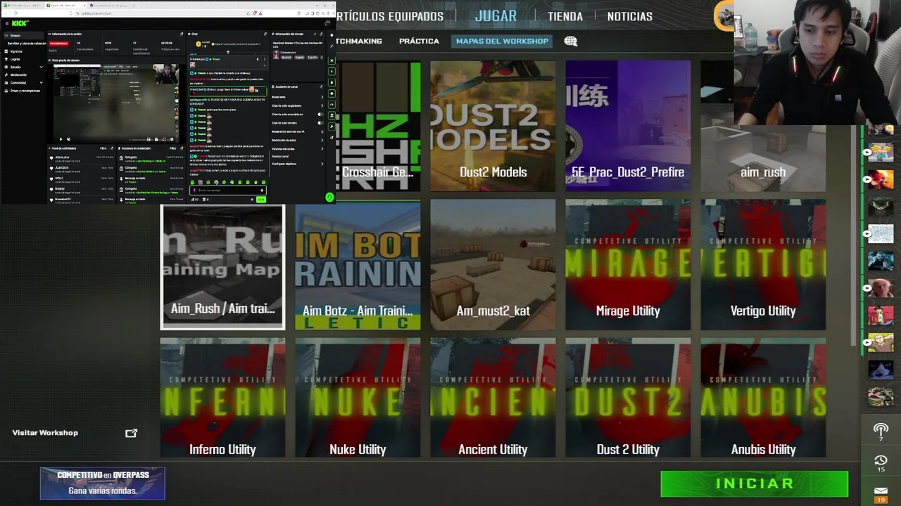Pick the Inferno Utility map
The image size is (901, 506).
click(222, 398)
